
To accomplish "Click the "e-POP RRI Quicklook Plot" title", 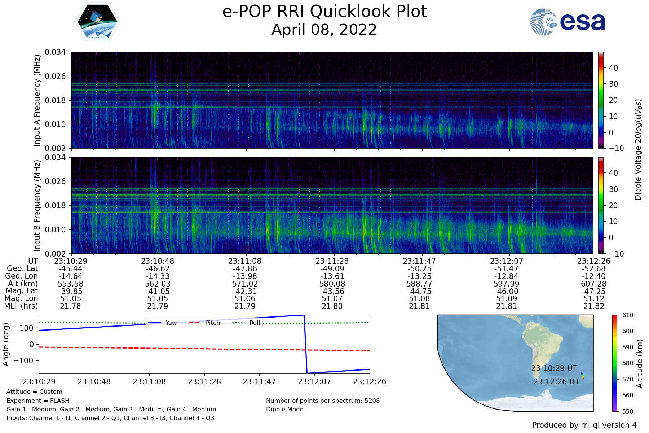I will point(324,12).
